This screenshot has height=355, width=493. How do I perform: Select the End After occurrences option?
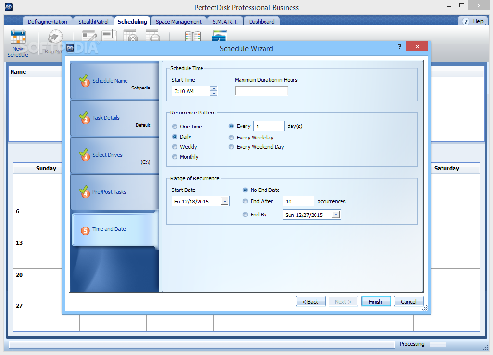pyautogui.click(x=245, y=201)
